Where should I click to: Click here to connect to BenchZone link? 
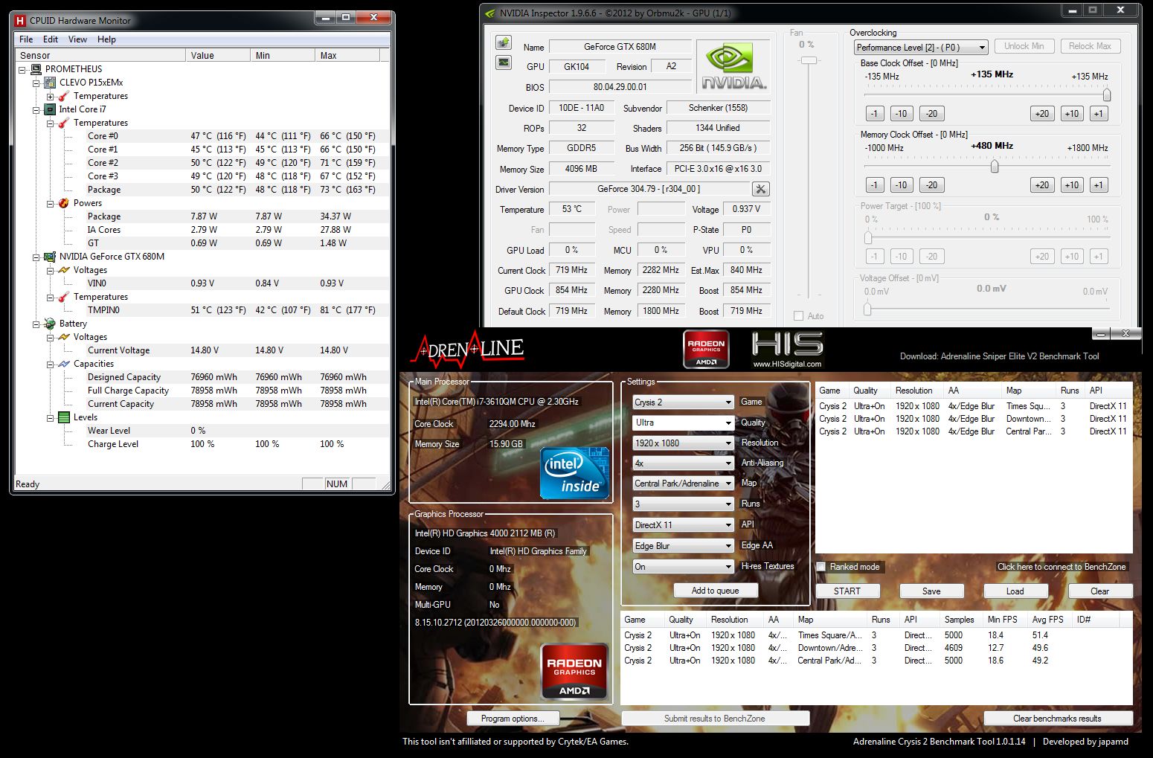[1062, 567]
